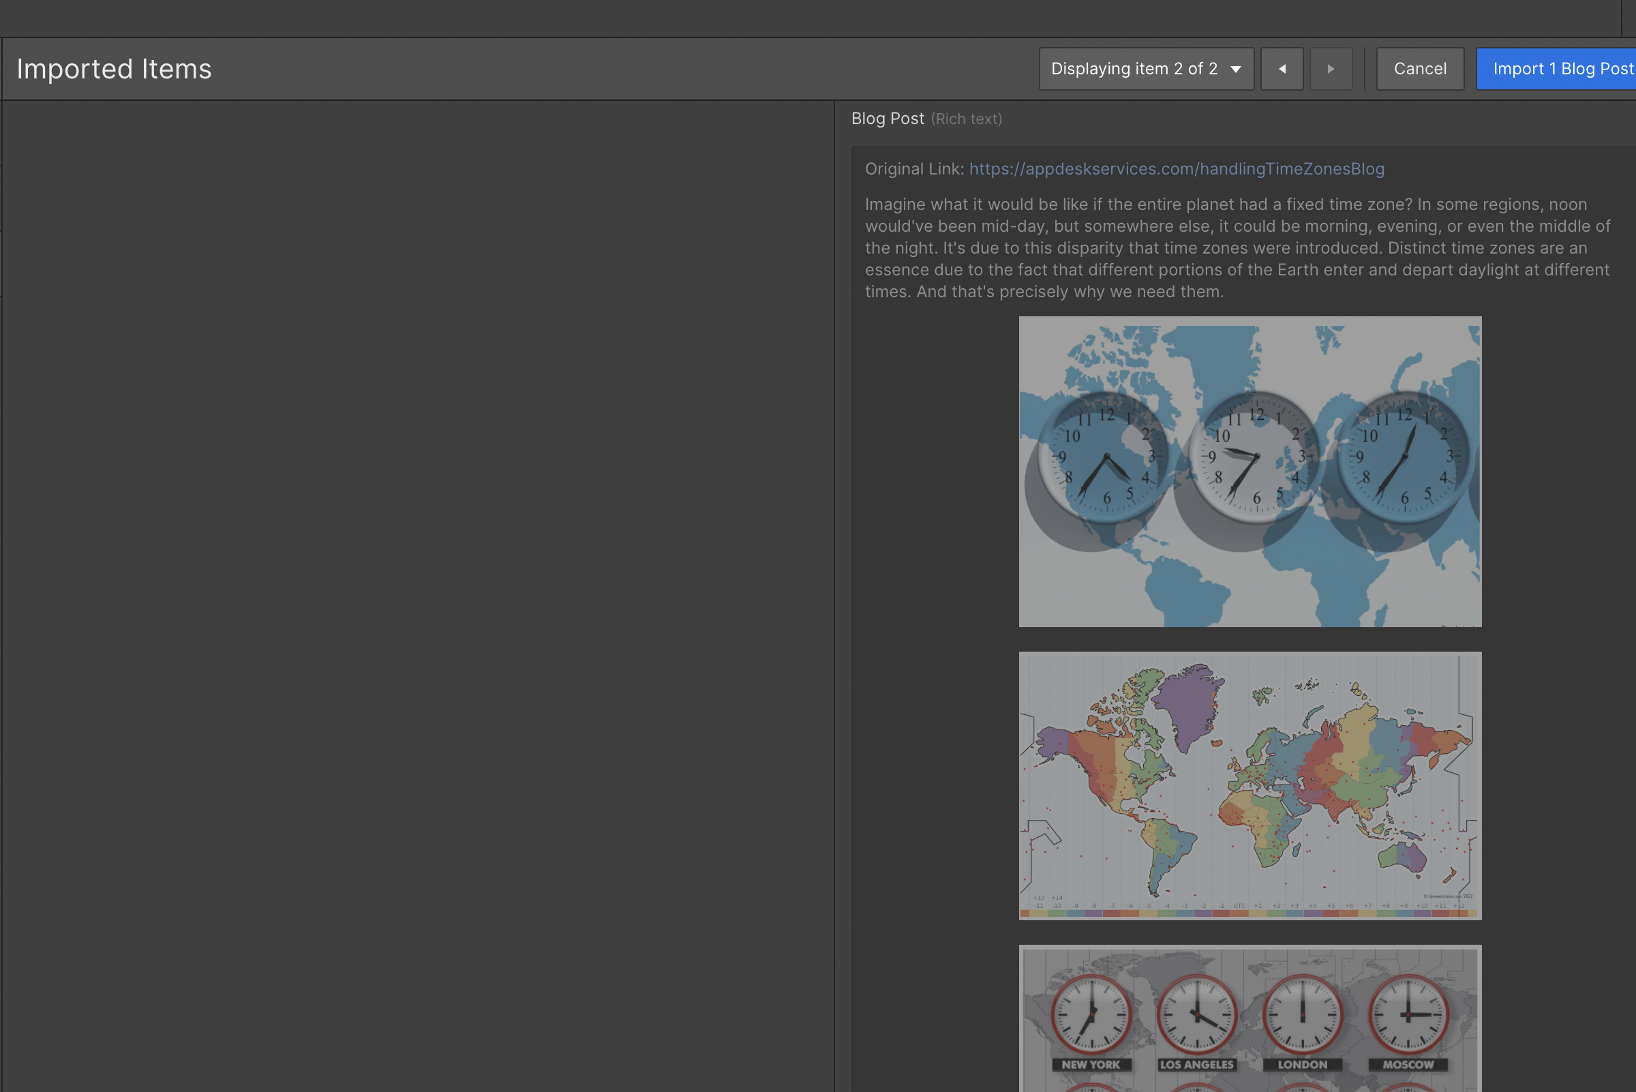The height and width of the screenshot is (1092, 1636).
Task: Click the Los Angeles clock
Action: (1196, 1015)
